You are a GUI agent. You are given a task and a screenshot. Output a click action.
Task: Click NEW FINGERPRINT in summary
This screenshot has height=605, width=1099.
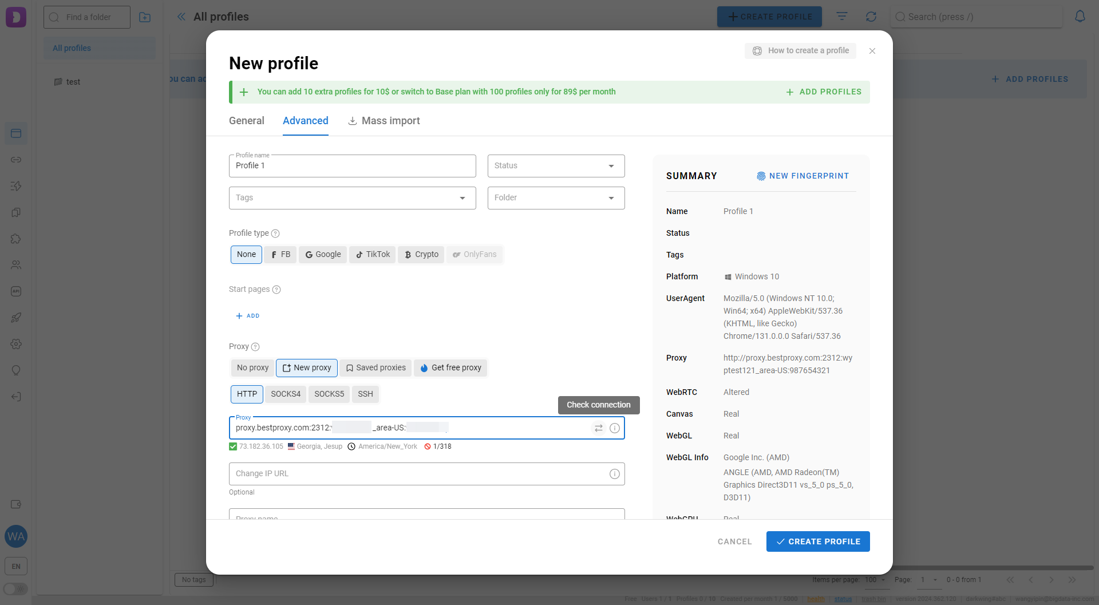coord(802,176)
